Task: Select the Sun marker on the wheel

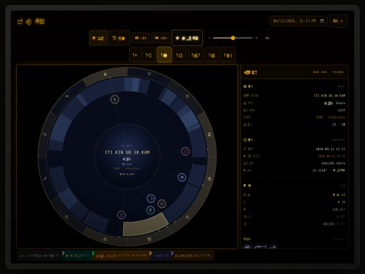Action: (x=162, y=204)
